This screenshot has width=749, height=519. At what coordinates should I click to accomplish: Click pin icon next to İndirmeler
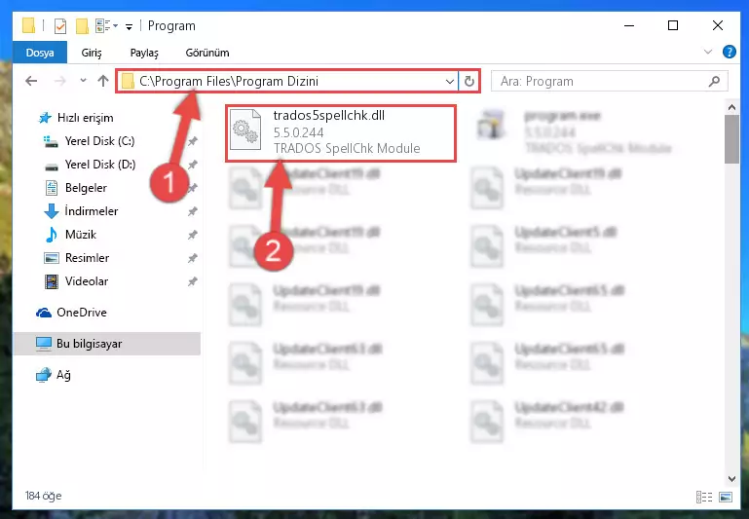click(193, 211)
